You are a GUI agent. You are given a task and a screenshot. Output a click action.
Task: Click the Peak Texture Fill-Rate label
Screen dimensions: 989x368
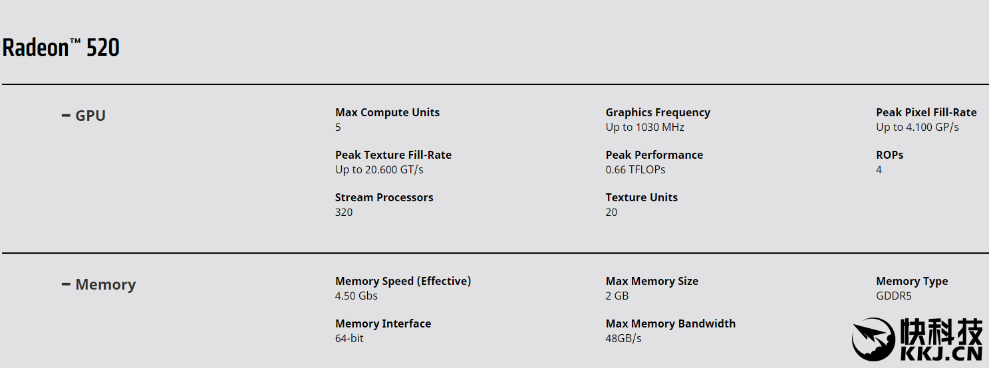[393, 155]
